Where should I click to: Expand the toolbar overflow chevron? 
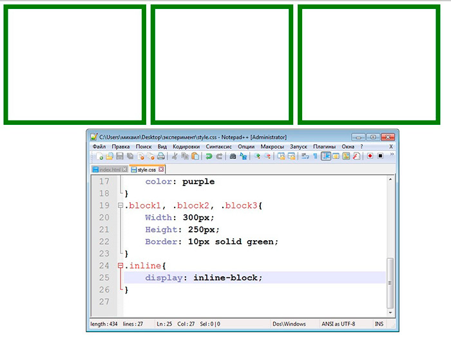[392, 156]
